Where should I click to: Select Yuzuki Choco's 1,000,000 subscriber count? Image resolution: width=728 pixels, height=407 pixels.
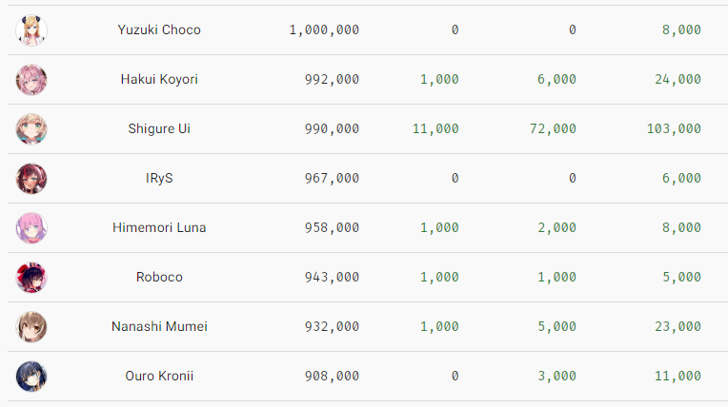point(324,30)
